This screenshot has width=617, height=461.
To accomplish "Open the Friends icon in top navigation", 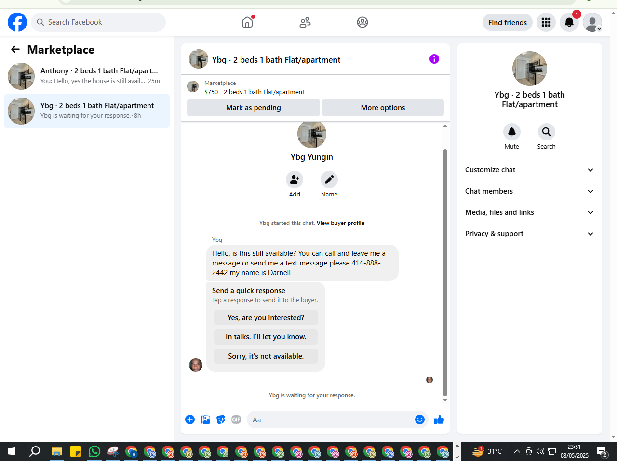I will pyautogui.click(x=305, y=22).
